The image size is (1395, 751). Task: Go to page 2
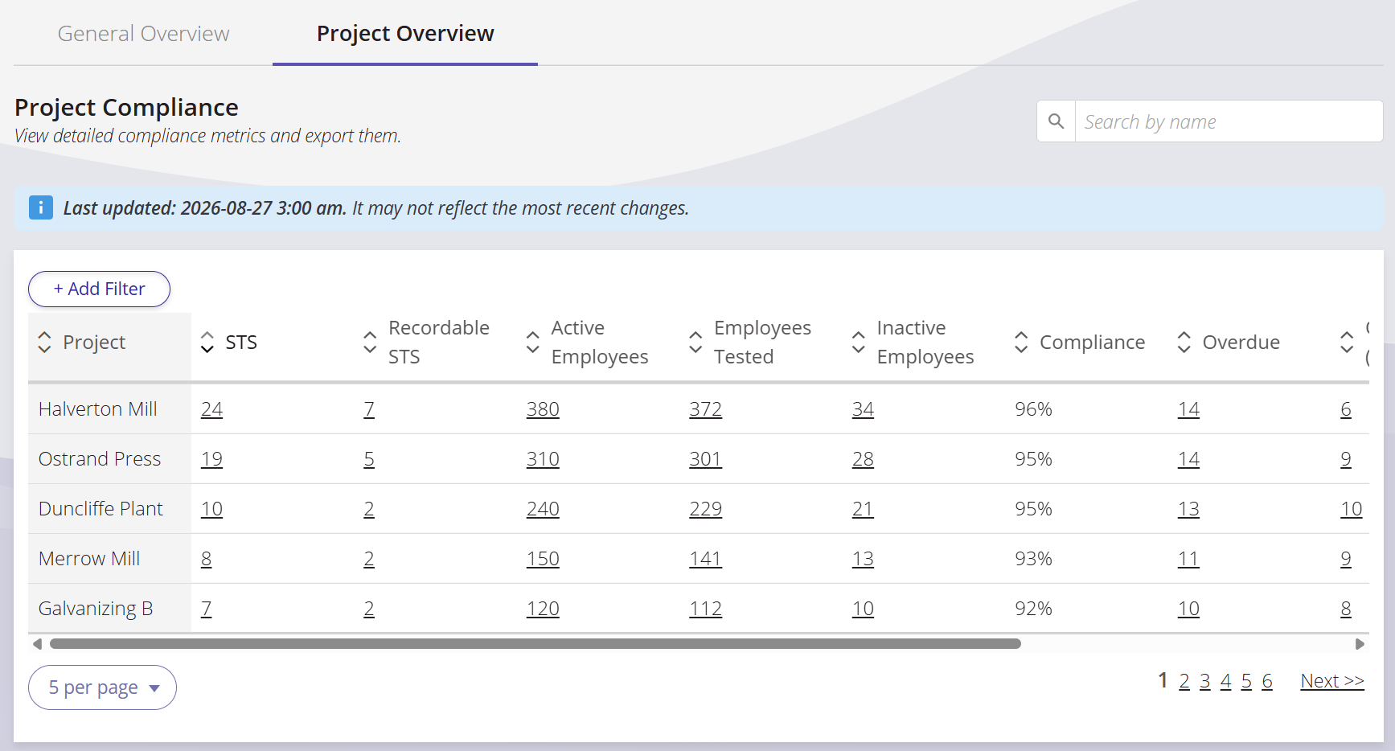[1184, 681]
